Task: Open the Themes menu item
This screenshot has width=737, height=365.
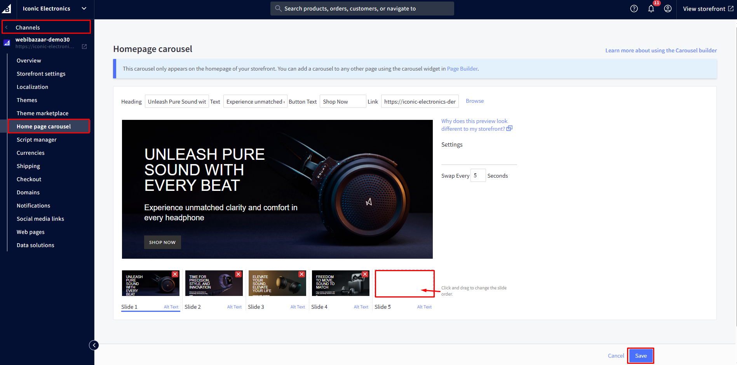Action: 27,100
